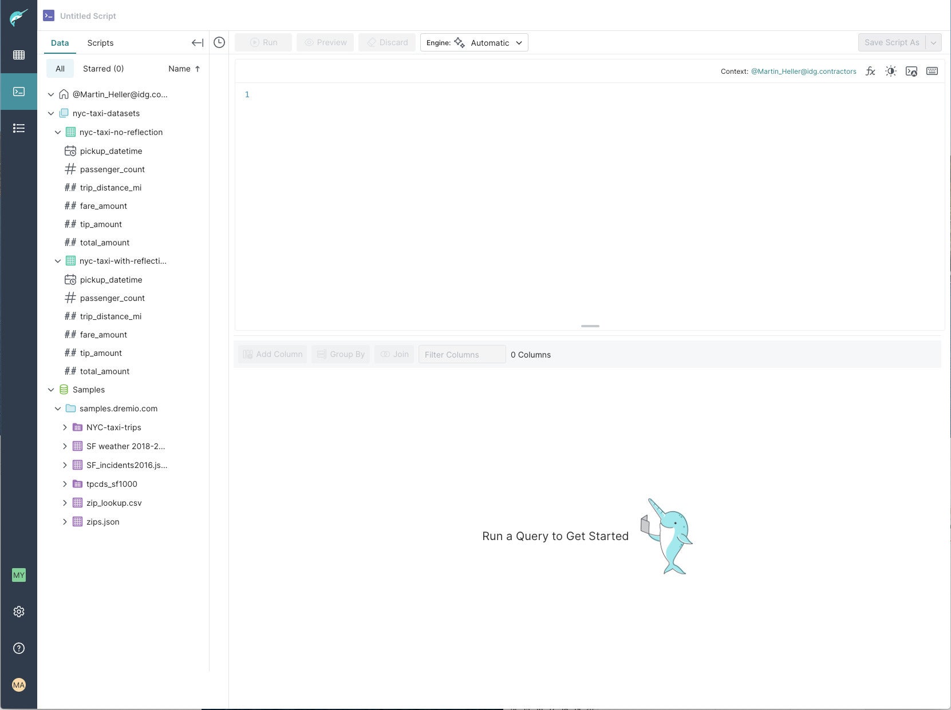
Task: Collapse nyc-taxi-with-reflection chevron
Action: [58, 261]
